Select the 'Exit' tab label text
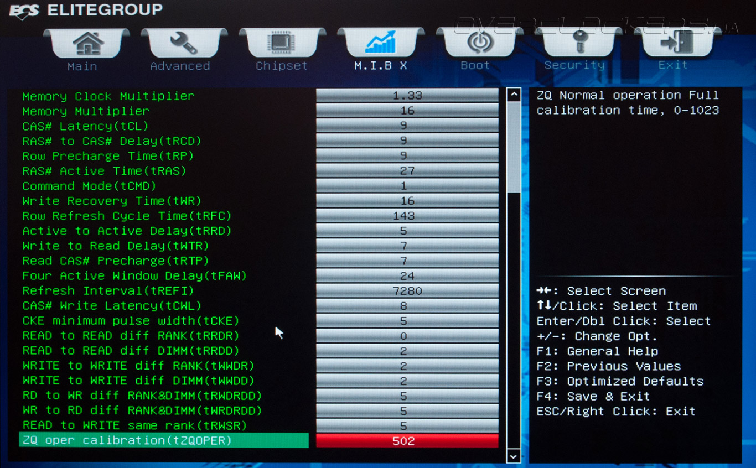Viewport: 756px width, 468px height. (673, 65)
